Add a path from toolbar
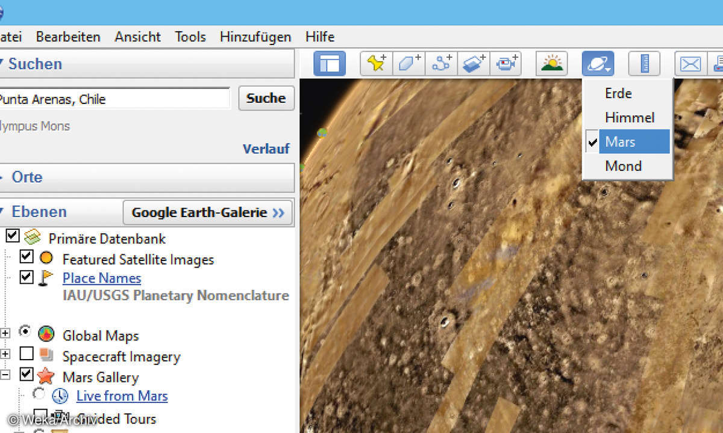723x433 pixels. pos(441,63)
